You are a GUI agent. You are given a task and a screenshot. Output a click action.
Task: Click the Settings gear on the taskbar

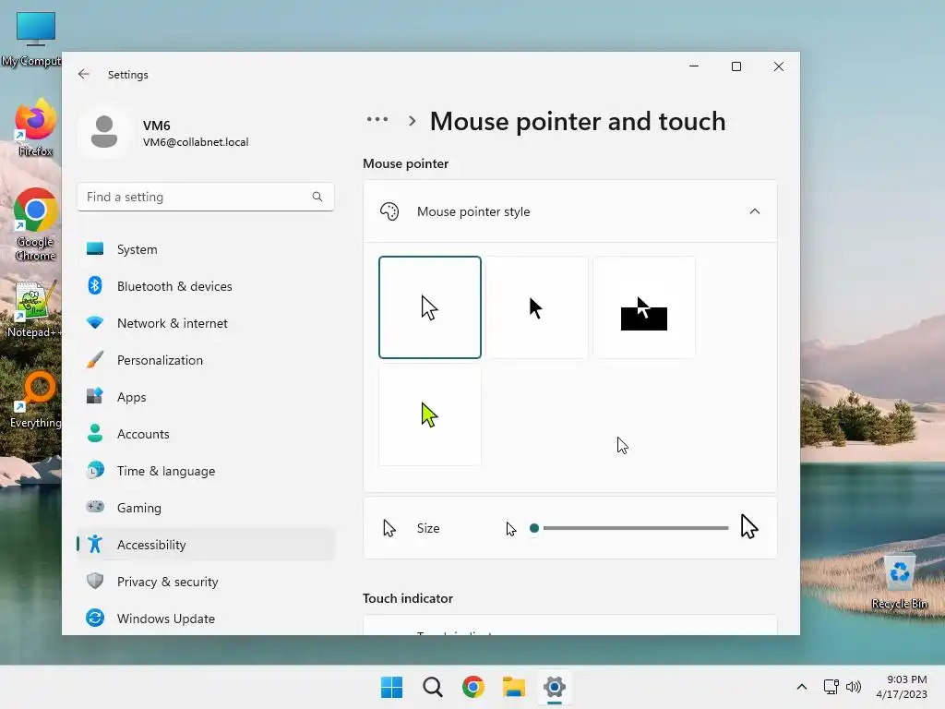pyautogui.click(x=555, y=687)
